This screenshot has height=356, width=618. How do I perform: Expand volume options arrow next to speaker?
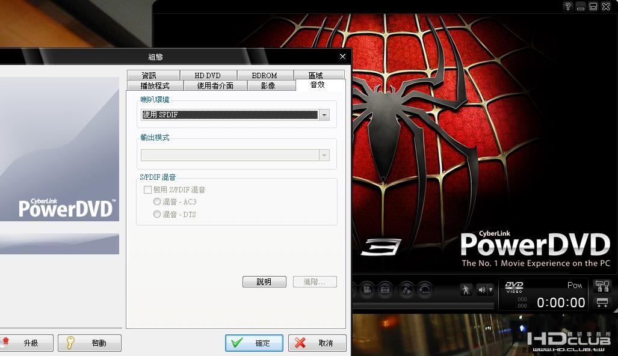[x=490, y=290]
